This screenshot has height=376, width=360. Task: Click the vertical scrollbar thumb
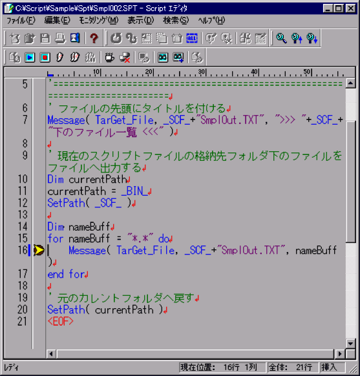coord(350,182)
